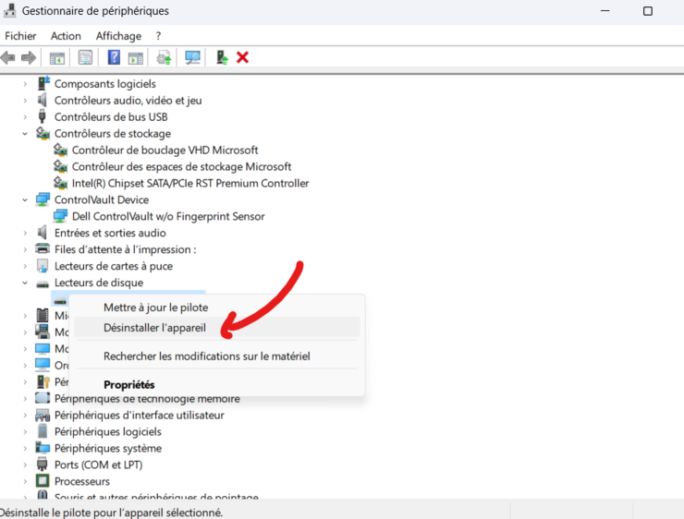Screen dimensions: 684x519
Task: Collapse ControlVault Device node
Action: [x=25, y=199]
